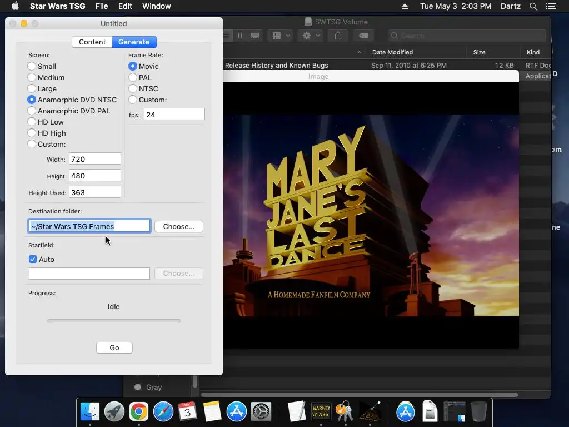Click Finder window horizontal scrollbar
The width and height of the screenshot is (569, 427).
tap(360, 395)
